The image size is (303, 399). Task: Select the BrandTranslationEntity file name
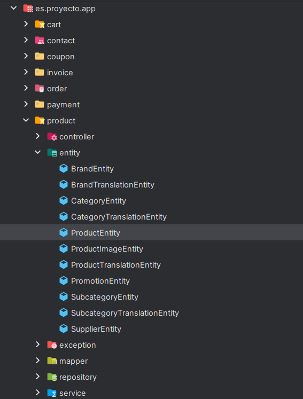point(113,185)
